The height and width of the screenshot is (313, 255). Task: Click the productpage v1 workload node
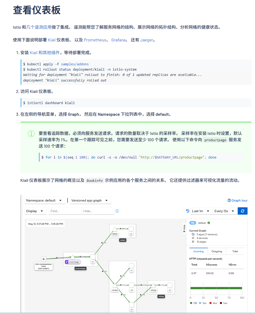93,257
